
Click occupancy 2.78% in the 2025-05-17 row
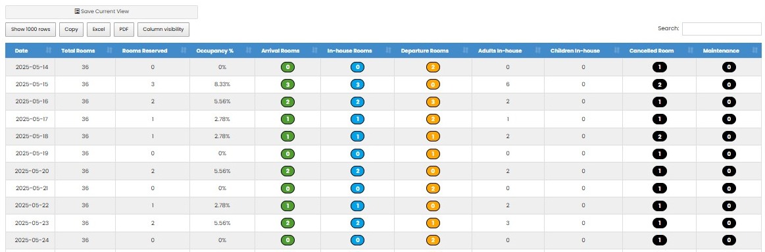click(x=222, y=119)
